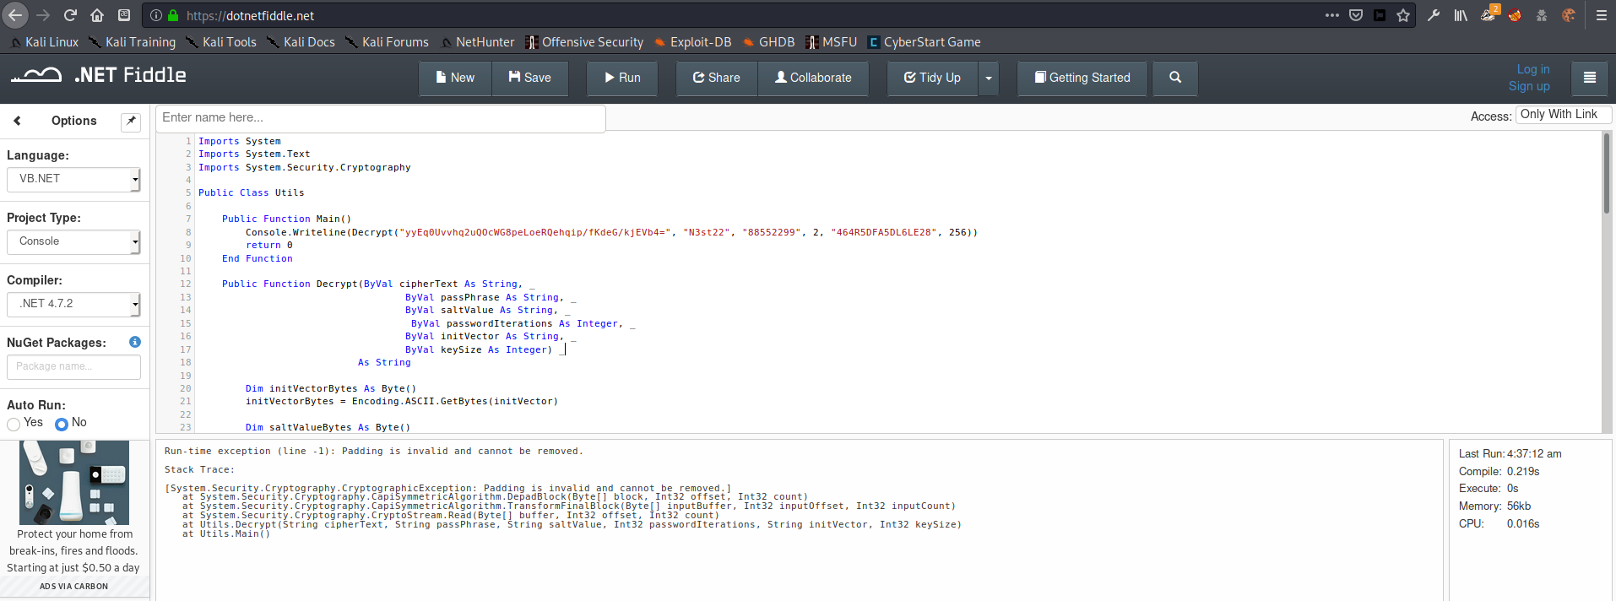Click the browser reload icon
The width and height of the screenshot is (1616, 601).
(70, 15)
